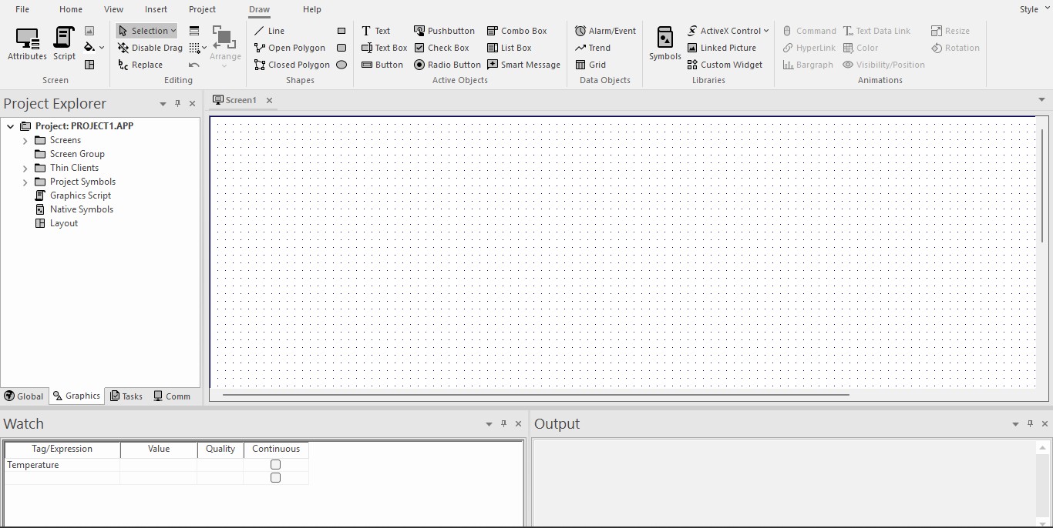Open the Selection tool dropdown
Screen dimensions: 1053x528
point(173,31)
